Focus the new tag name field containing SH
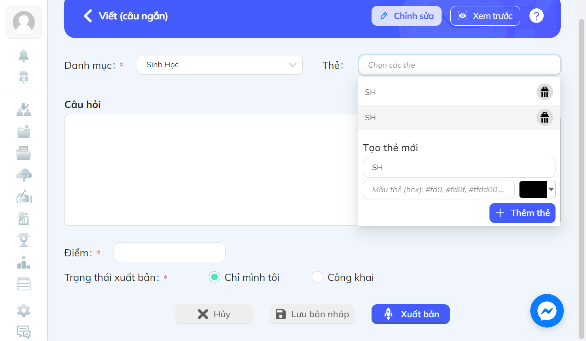 point(459,168)
